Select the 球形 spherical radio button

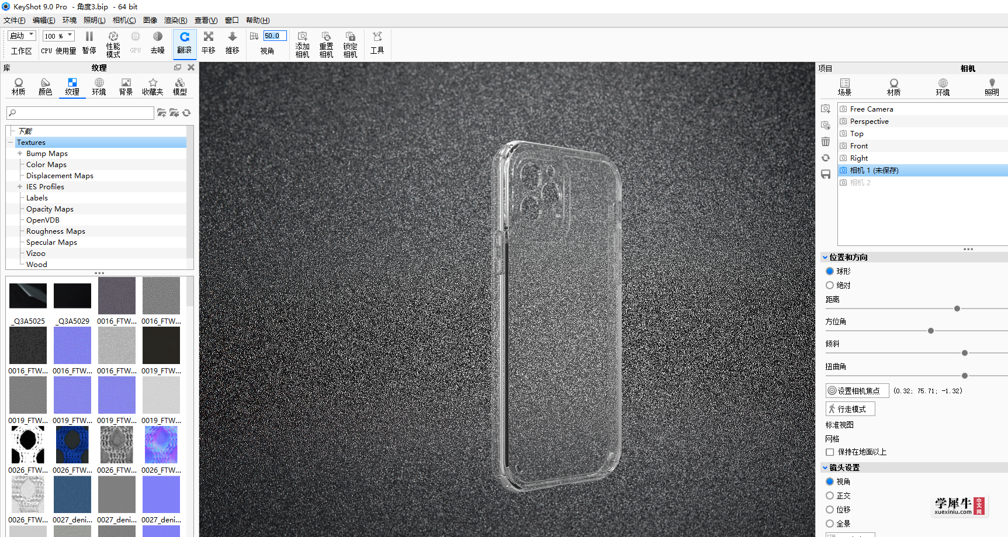click(x=830, y=271)
